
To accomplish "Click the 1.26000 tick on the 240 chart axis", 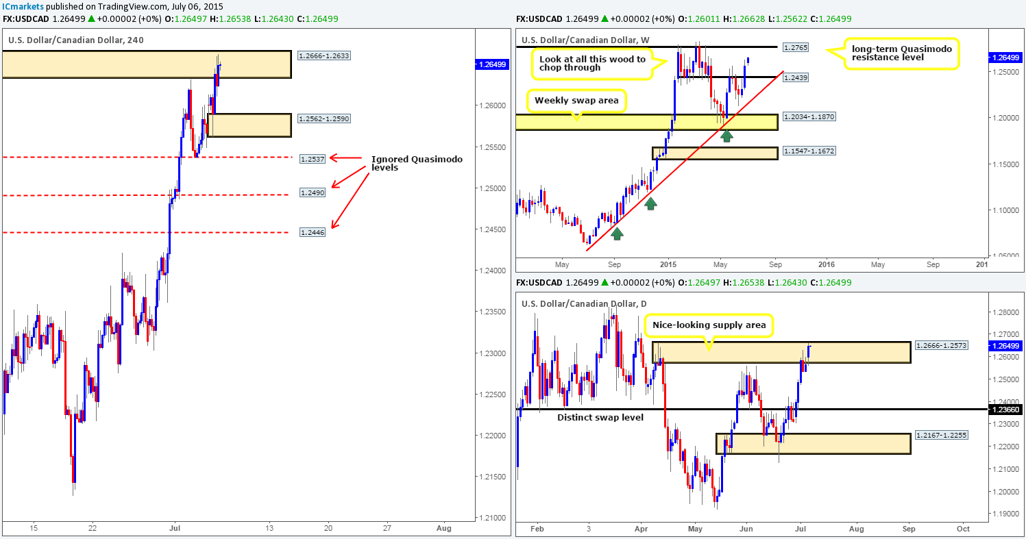I will [491, 105].
